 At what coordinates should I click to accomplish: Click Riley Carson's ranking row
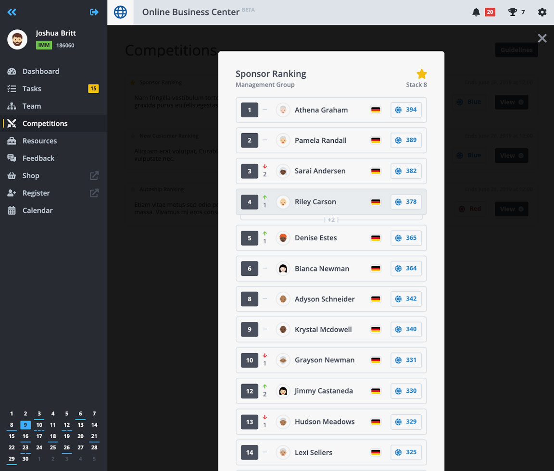pyautogui.click(x=331, y=202)
